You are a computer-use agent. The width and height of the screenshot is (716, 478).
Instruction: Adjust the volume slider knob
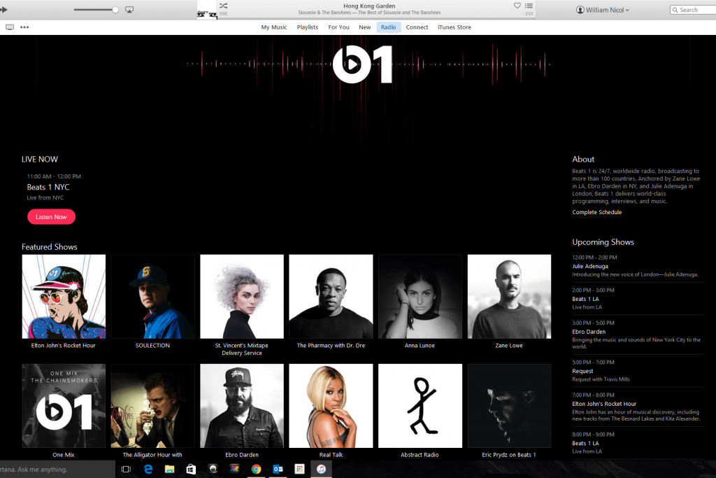click(115, 10)
